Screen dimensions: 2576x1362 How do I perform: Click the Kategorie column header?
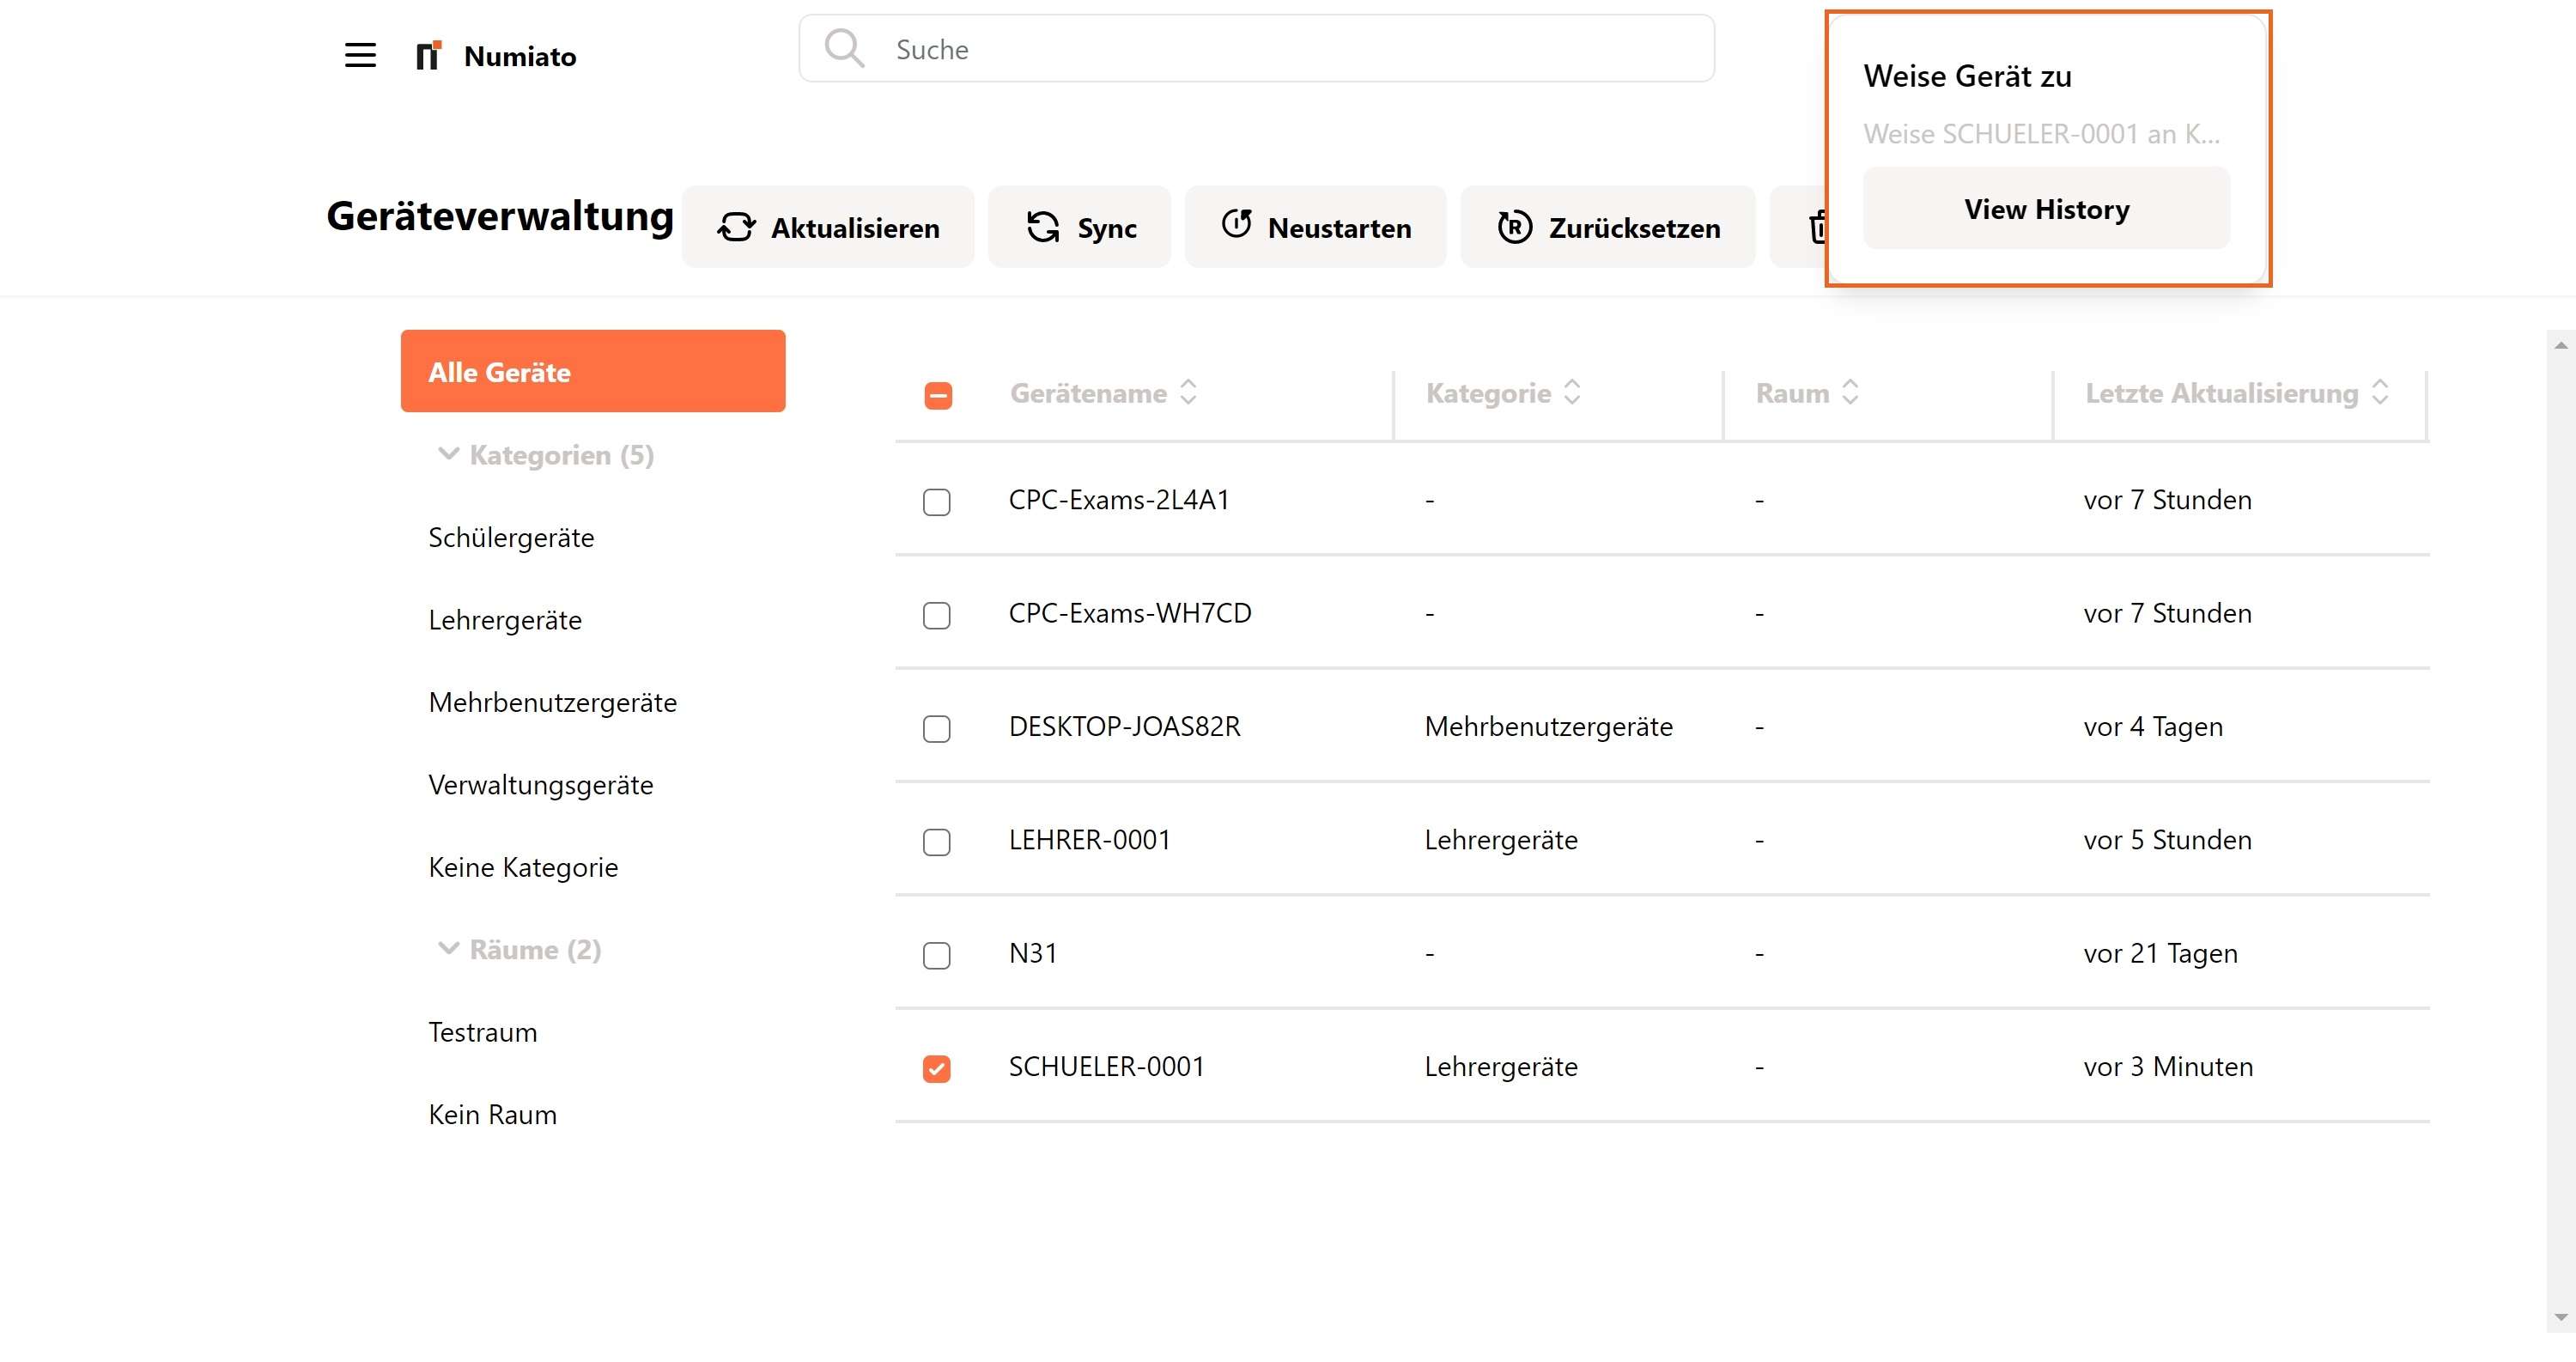coord(1488,393)
